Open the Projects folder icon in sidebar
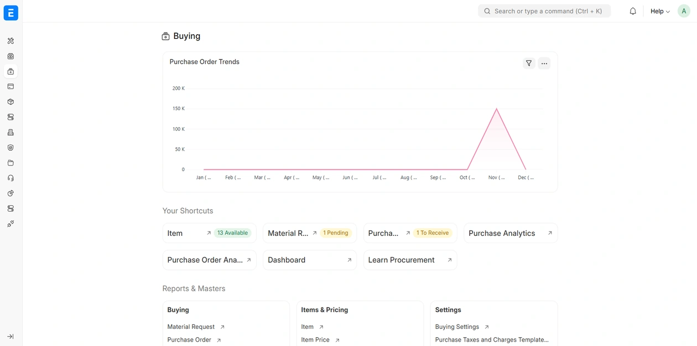Image resolution: width=697 pixels, height=346 pixels. pos(11,163)
